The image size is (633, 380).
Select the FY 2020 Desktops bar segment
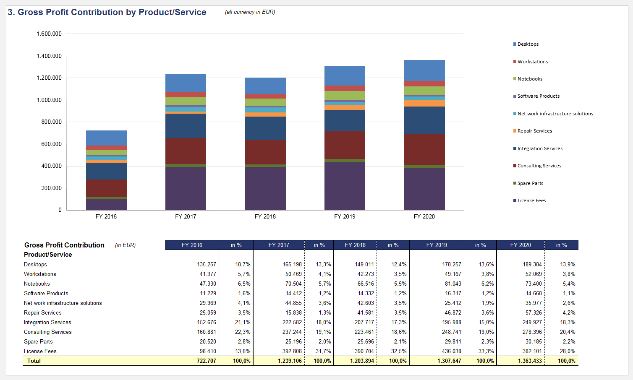[x=424, y=70]
